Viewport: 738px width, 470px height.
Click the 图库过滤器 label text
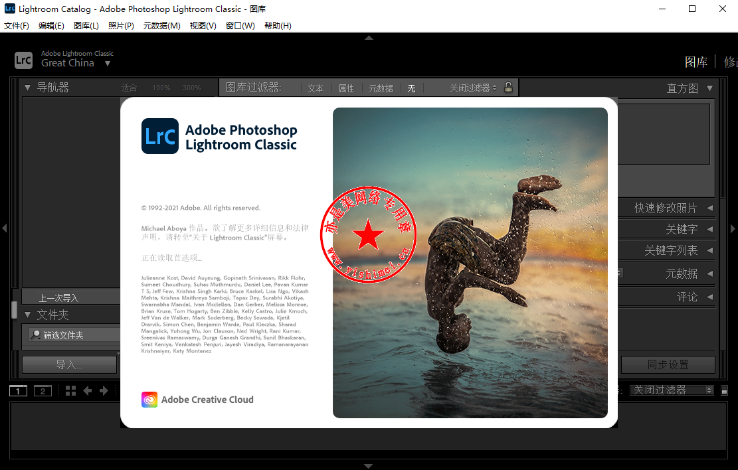click(x=253, y=88)
